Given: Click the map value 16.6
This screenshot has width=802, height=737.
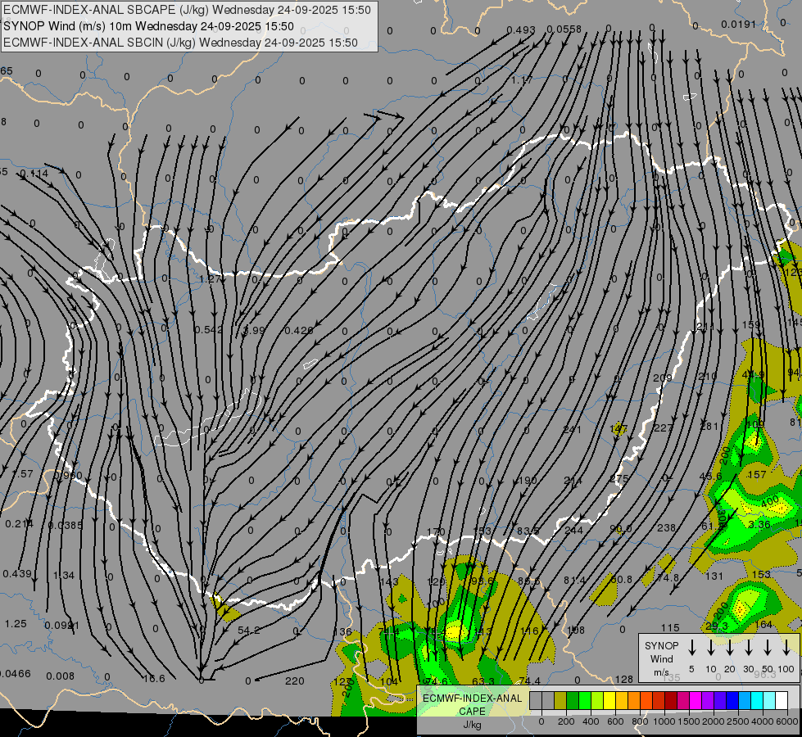Looking at the screenshot, I should (154, 678).
